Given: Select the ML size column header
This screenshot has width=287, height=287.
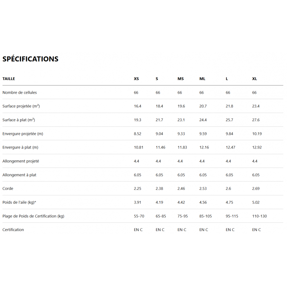Looking at the screenshot, I should pyautogui.click(x=202, y=79).
